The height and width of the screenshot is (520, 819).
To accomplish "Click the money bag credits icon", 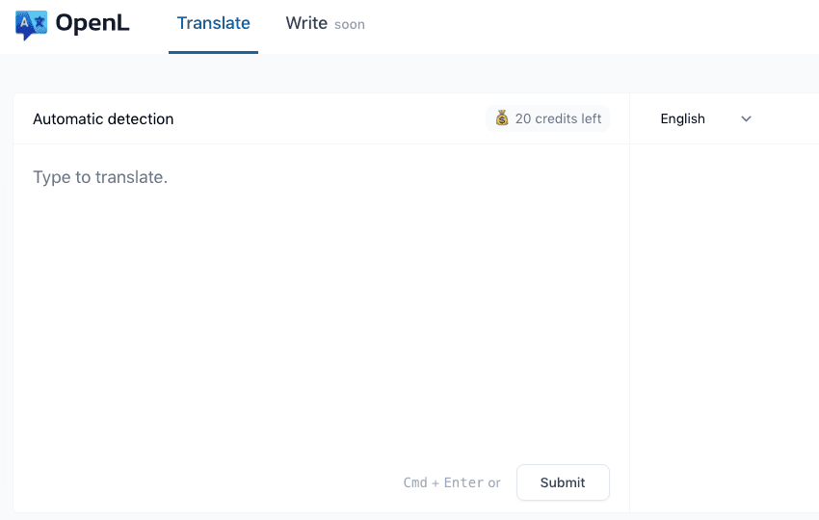I will [502, 118].
